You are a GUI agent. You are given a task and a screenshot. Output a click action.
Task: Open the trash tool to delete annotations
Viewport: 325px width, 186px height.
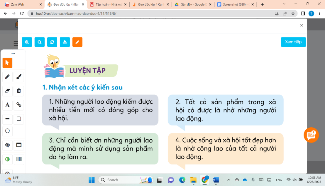tap(18, 91)
